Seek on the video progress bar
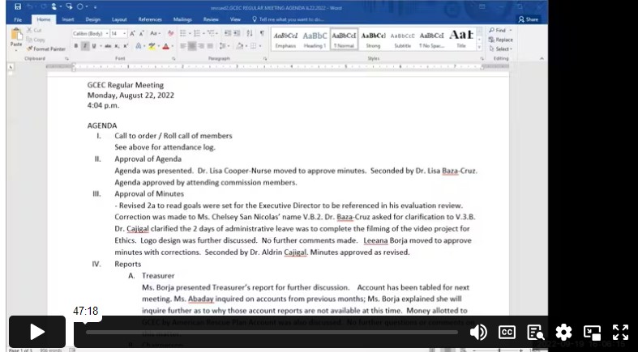The height and width of the screenshot is (352, 638). click(x=272, y=332)
